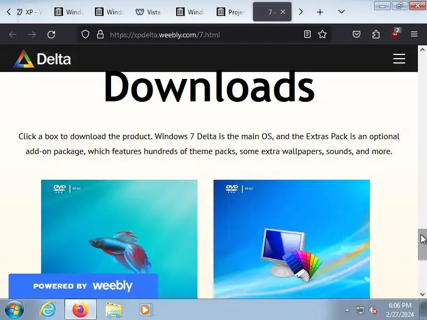Click the padlock site info icon

[100, 34]
